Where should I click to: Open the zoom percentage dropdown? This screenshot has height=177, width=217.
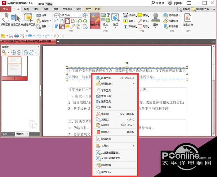coord(81,15)
